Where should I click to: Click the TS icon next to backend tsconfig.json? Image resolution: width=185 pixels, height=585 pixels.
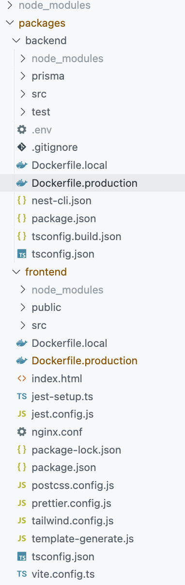pyautogui.click(x=22, y=254)
